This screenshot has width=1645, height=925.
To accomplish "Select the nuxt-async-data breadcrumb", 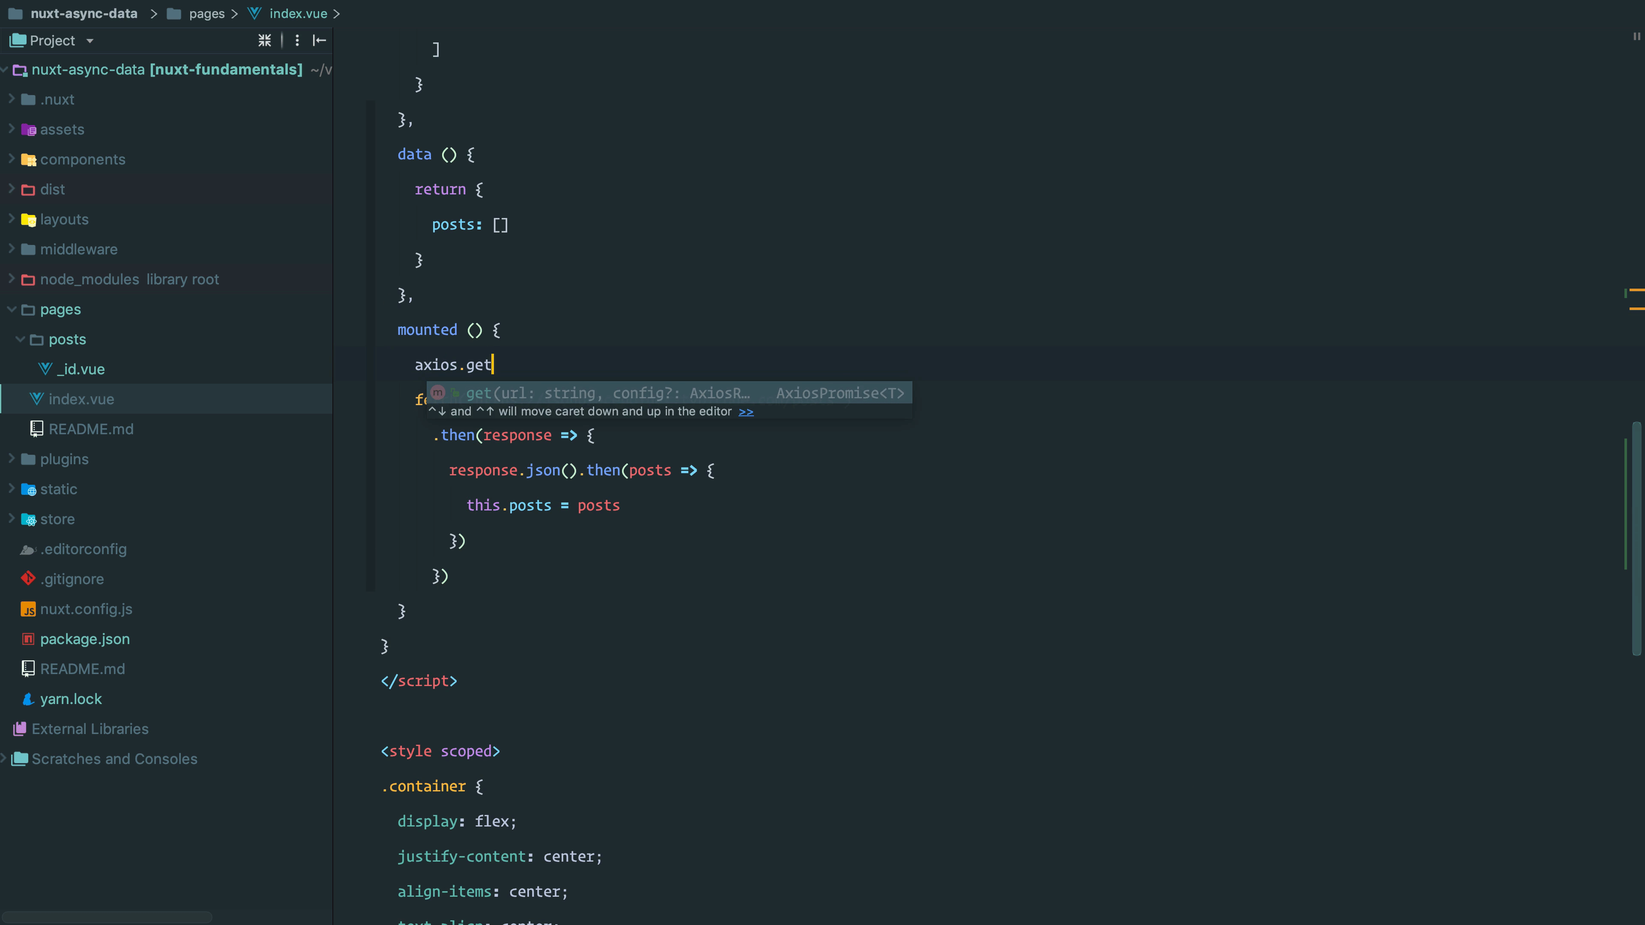I will (84, 13).
